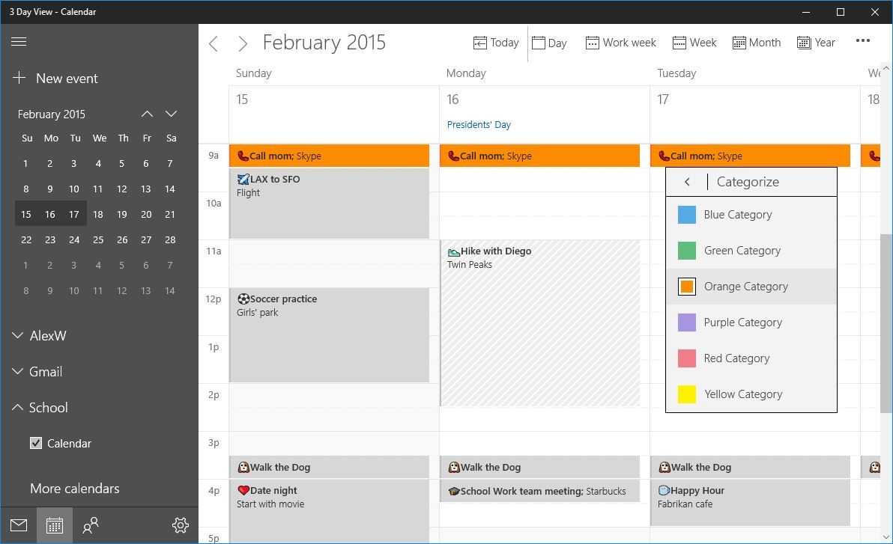Go to next month in mini calendar
The height and width of the screenshot is (544, 893).
click(x=171, y=114)
